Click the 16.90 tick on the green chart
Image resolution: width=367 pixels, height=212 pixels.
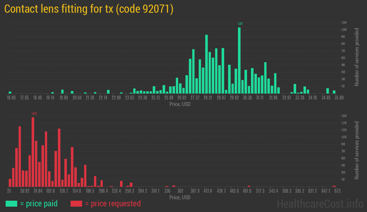click(x=11, y=98)
